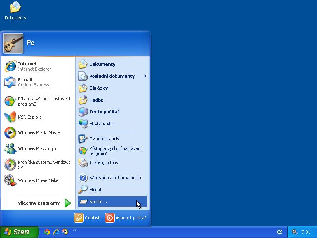Open Outlook Express E-mail entry

coord(38,82)
